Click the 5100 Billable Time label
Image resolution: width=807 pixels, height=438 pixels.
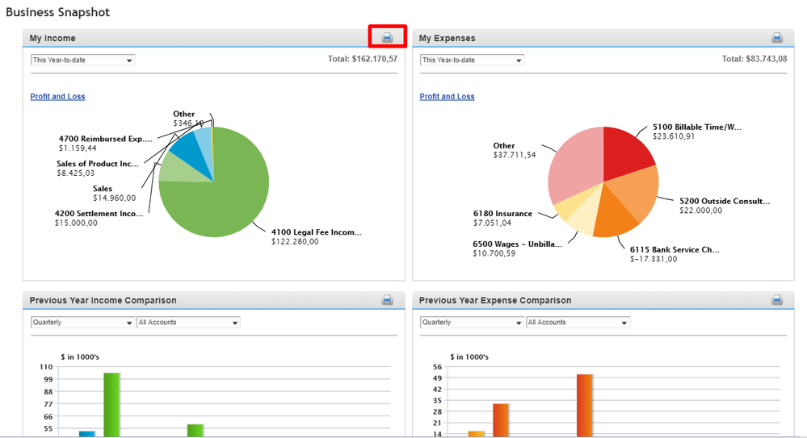pos(697,131)
